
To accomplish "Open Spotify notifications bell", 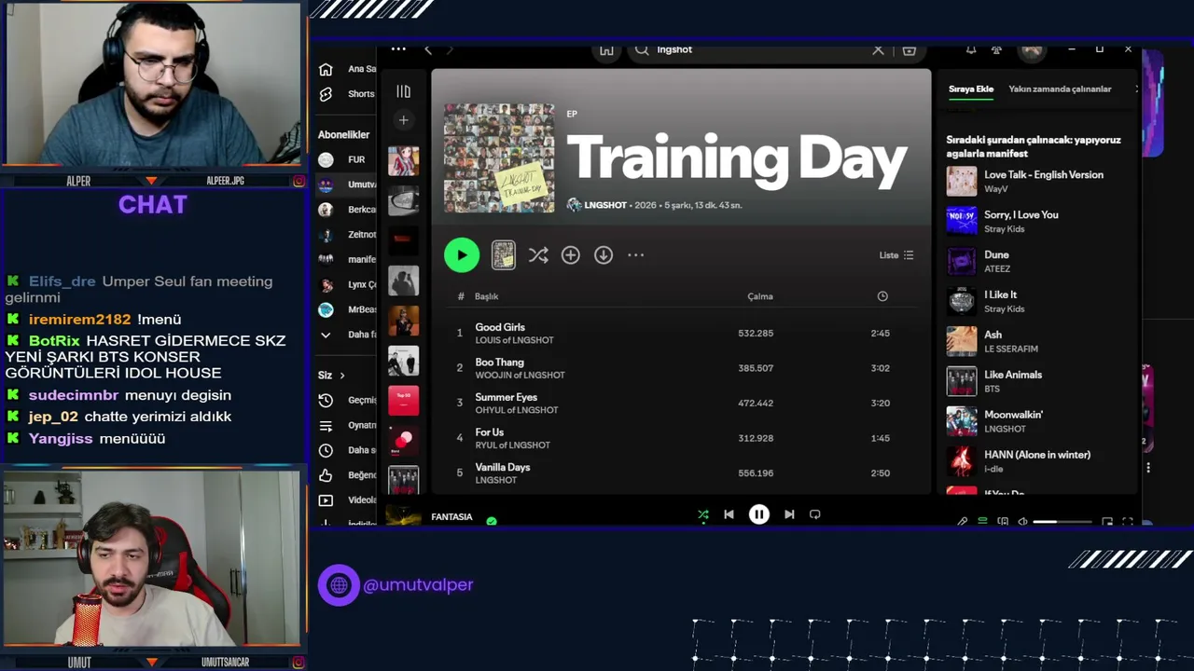I will pyautogui.click(x=971, y=49).
